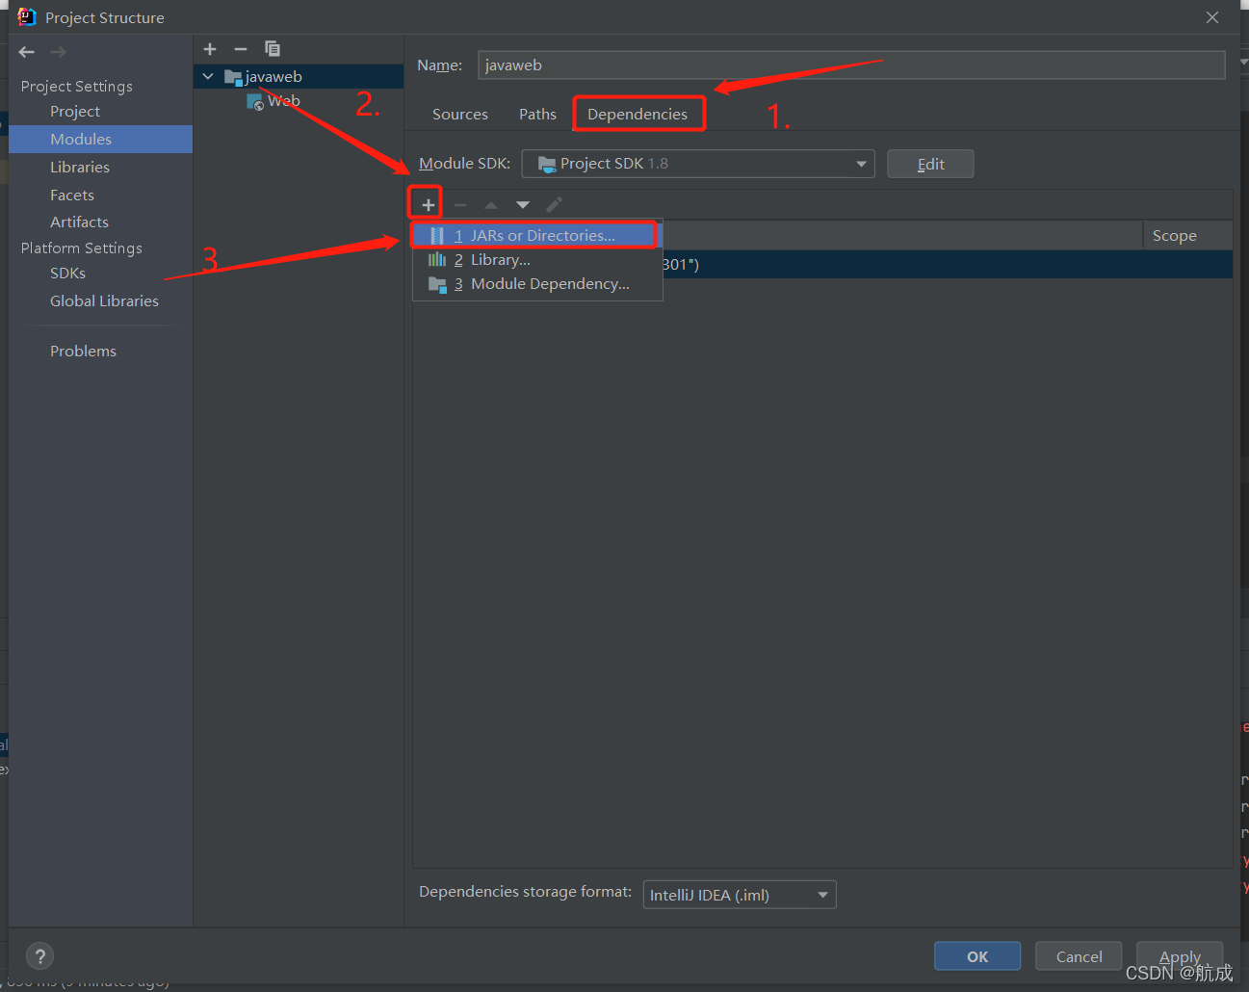
Task: Add dependency with the plus button
Action: click(429, 204)
